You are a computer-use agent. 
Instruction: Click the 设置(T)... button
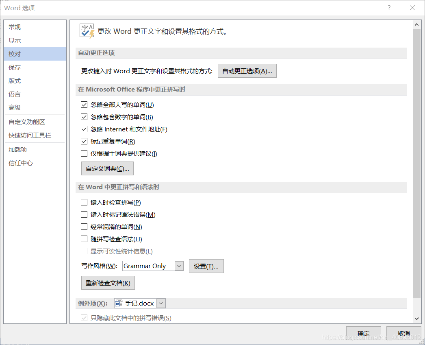tap(206, 266)
